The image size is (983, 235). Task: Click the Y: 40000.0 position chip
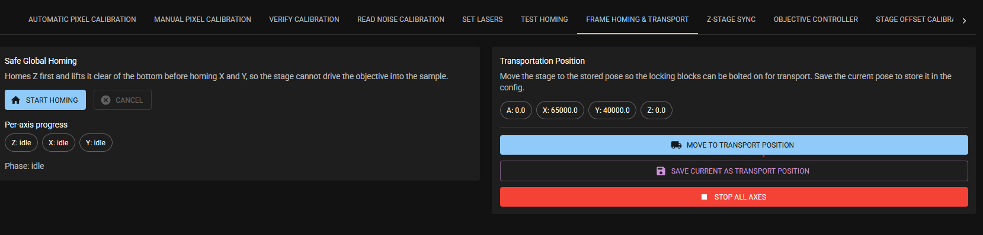pos(612,110)
